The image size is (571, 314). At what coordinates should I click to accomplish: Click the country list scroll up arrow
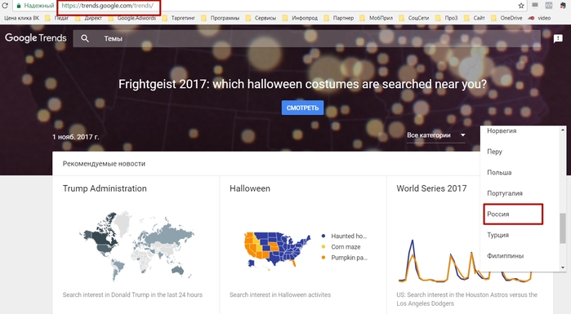(563, 130)
